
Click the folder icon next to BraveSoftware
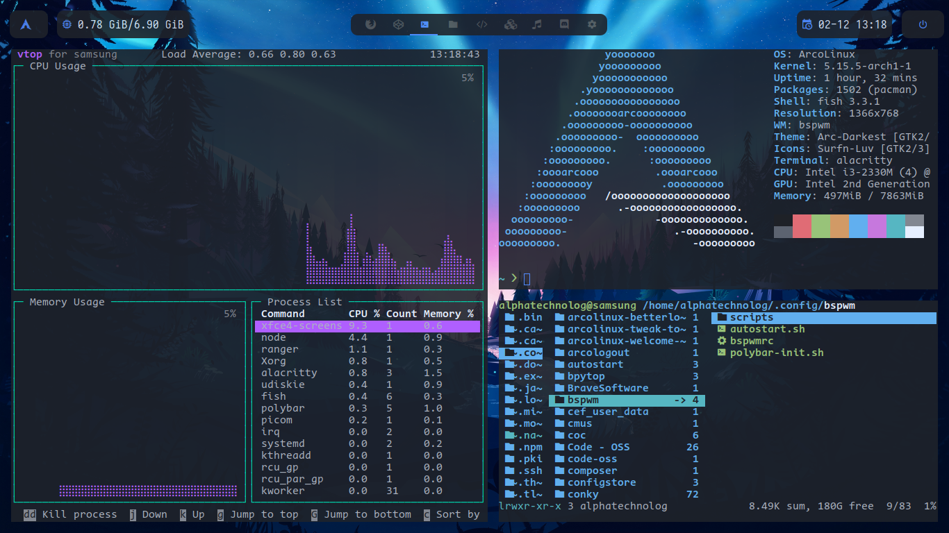coord(560,388)
